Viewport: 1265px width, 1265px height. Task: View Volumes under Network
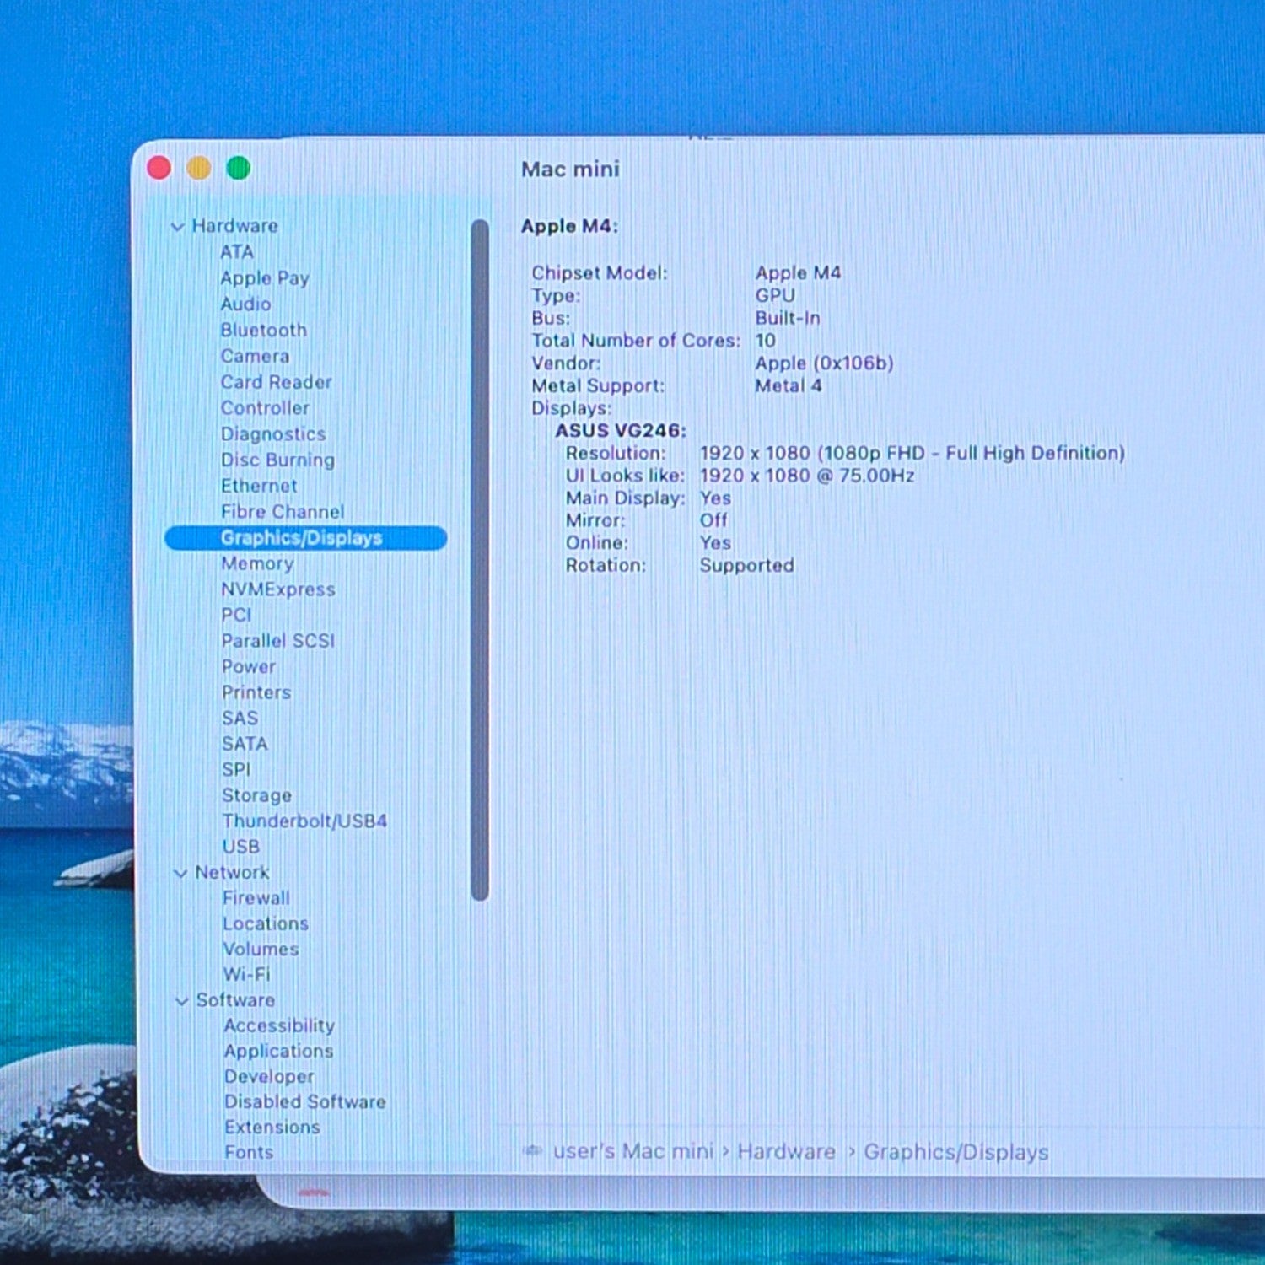[x=261, y=949]
